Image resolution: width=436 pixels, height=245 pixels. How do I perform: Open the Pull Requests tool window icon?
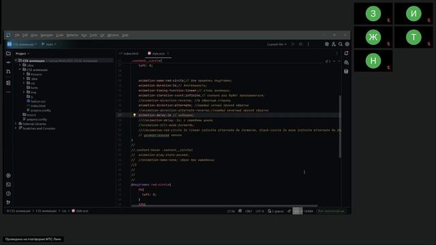(x=8, y=71)
